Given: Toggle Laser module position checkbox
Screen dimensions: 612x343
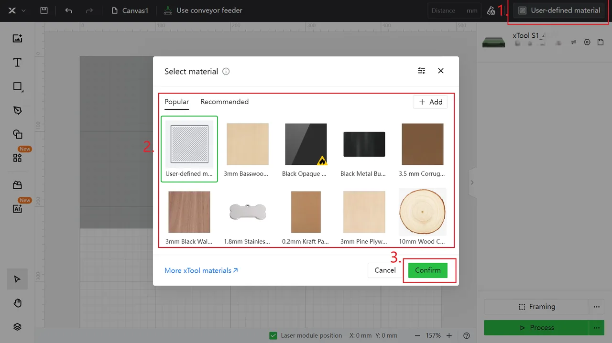Looking at the screenshot, I should pyautogui.click(x=273, y=335).
